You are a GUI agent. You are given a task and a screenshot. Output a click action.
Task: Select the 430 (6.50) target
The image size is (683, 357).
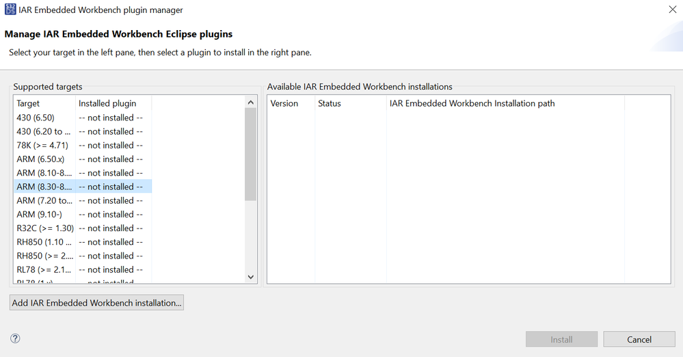coord(83,118)
